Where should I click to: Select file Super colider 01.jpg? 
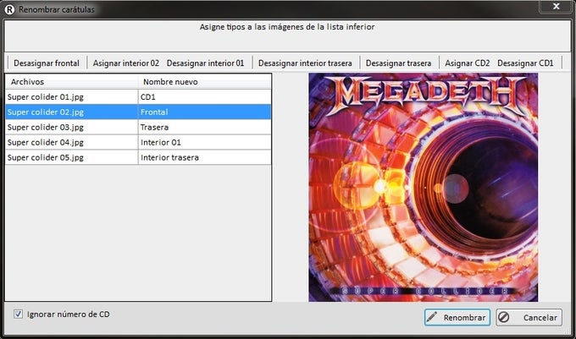(x=72, y=96)
